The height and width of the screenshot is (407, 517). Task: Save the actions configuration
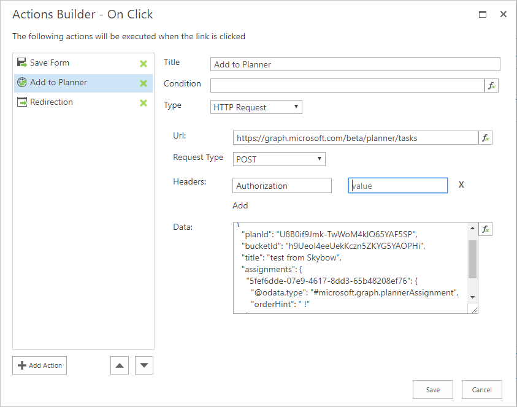432,390
